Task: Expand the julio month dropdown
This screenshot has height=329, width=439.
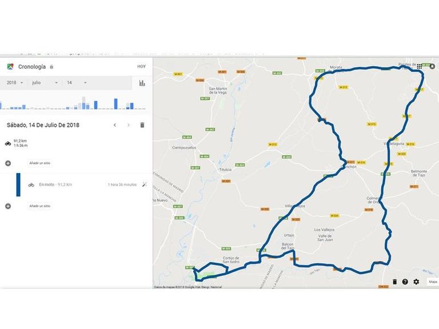Action: click(x=45, y=83)
